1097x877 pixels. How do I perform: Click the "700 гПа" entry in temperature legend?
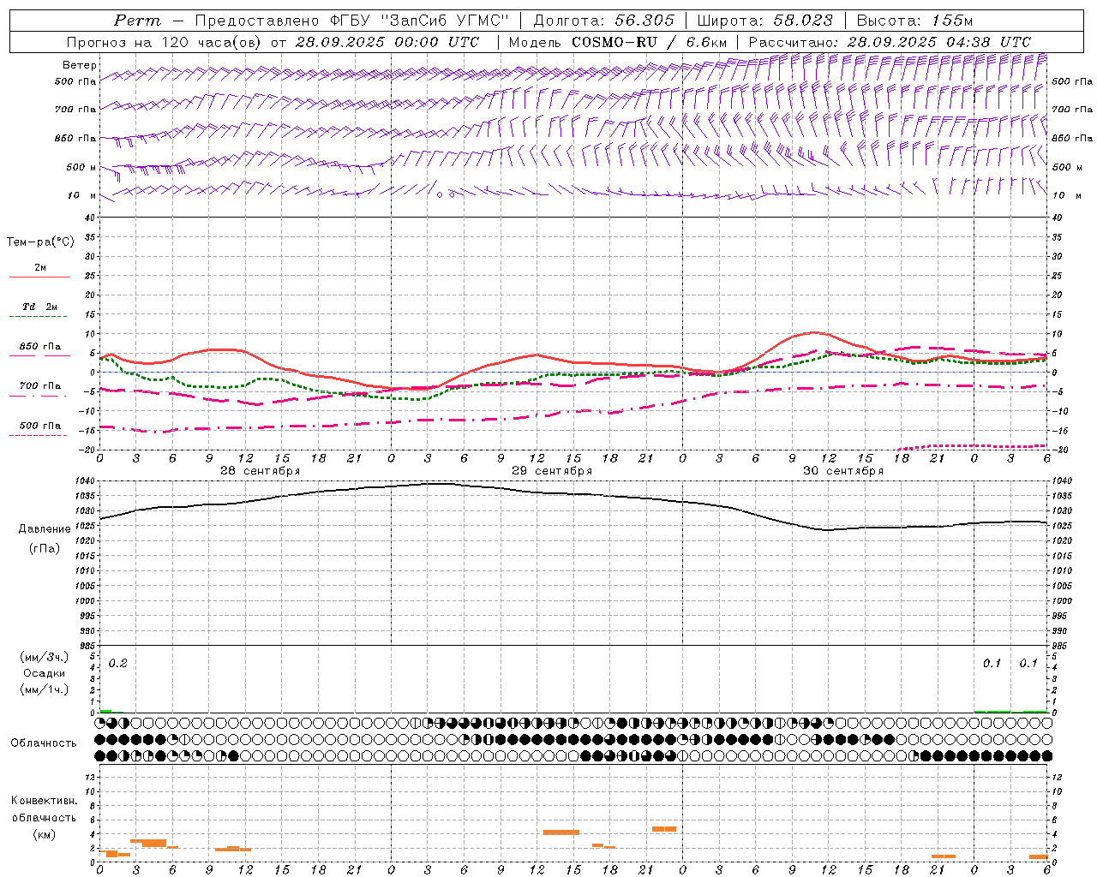(x=40, y=386)
